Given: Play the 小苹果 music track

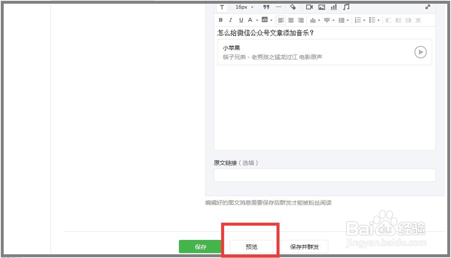Looking at the screenshot, I should coord(420,52).
